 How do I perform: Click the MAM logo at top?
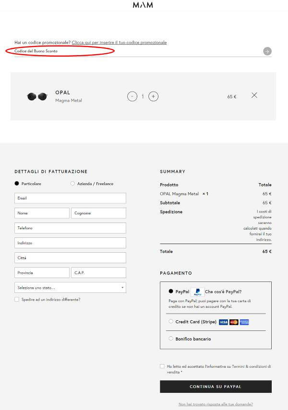click(x=143, y=5)
